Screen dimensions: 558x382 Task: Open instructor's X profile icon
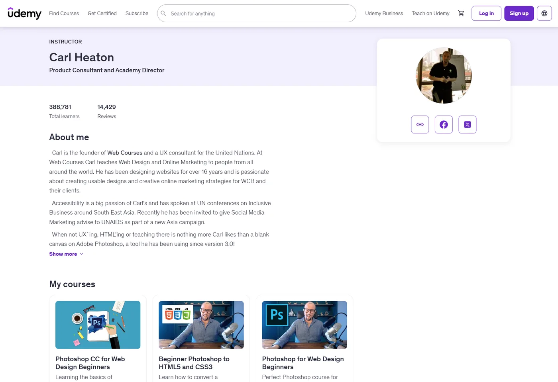(468, 125)
